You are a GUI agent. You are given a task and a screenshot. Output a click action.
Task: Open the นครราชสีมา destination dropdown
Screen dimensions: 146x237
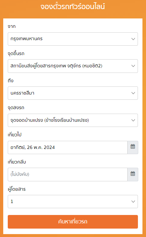pos(73,93)
